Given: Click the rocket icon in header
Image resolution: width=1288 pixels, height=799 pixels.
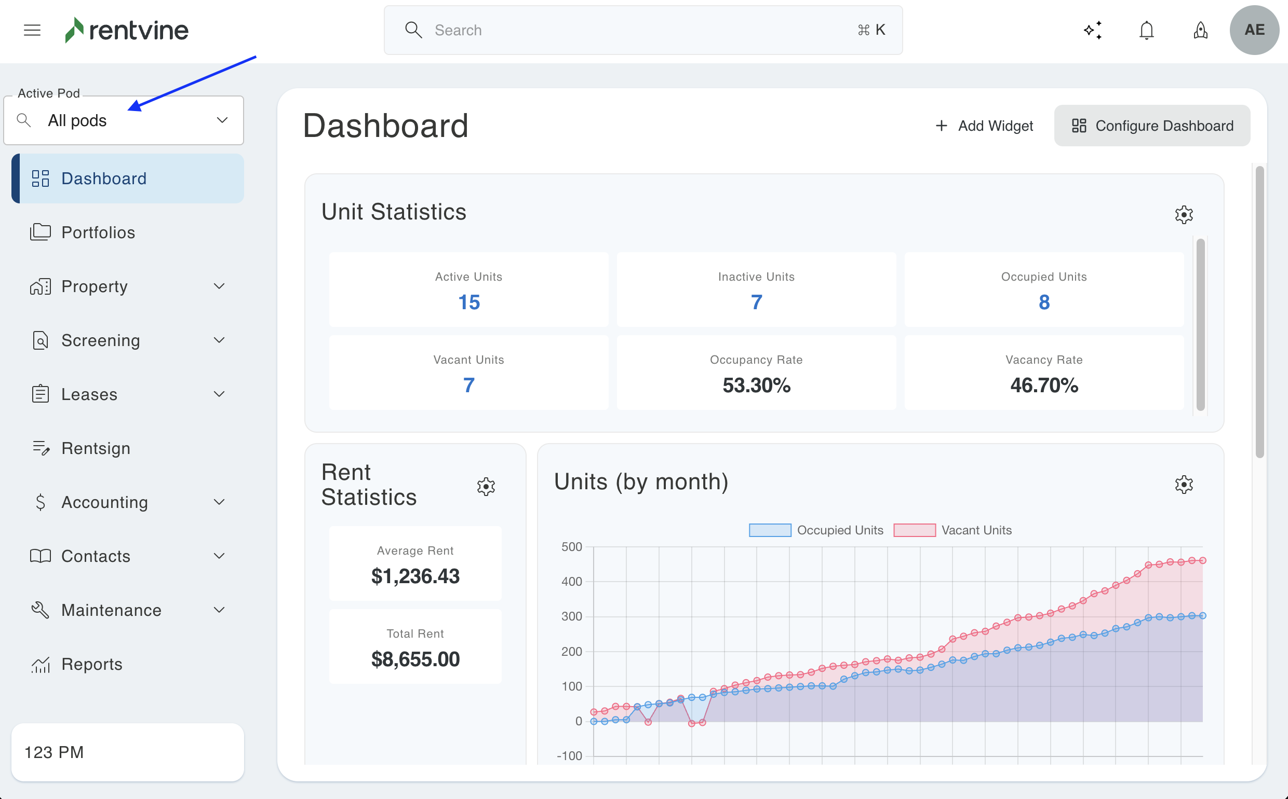Looking at the screenshot, I should (x=1200, y=30).
